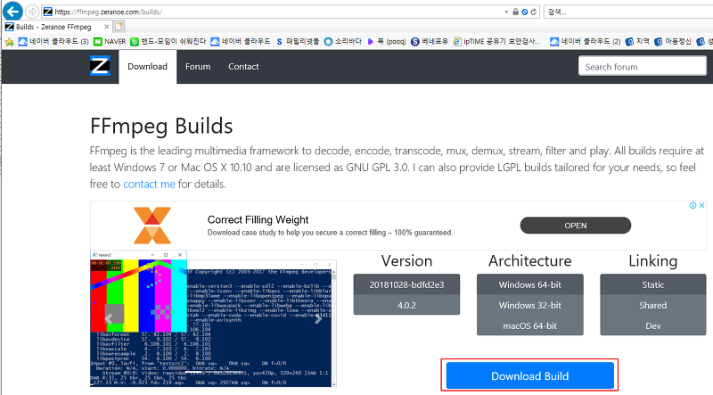Open the address bar dropdown arrow
Image resolution: width=713 pixels, height=395 pixels.
pyautogui.click(x=506, y=12)
